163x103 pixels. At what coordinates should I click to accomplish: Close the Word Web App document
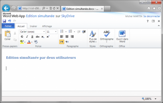click(159, 21)
